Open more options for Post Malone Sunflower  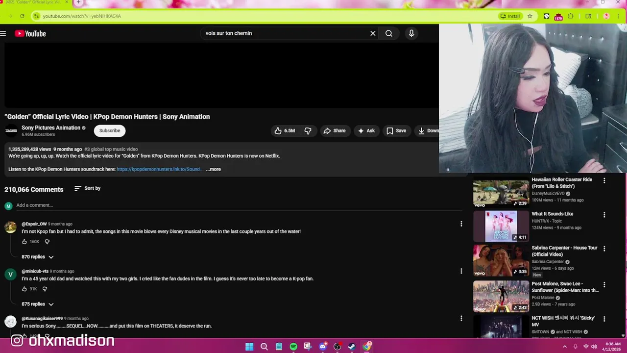coord(604,284)
